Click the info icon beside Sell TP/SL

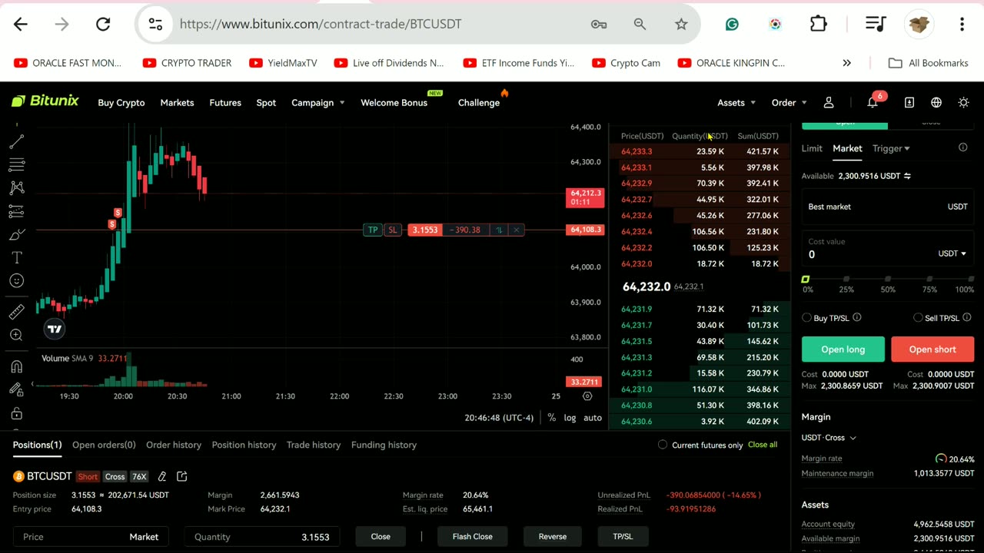[967, 317]
